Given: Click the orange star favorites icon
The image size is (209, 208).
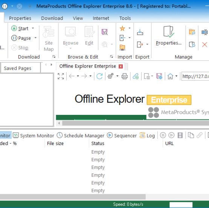Looking at the screenshot, I should (x=122, y=28).
